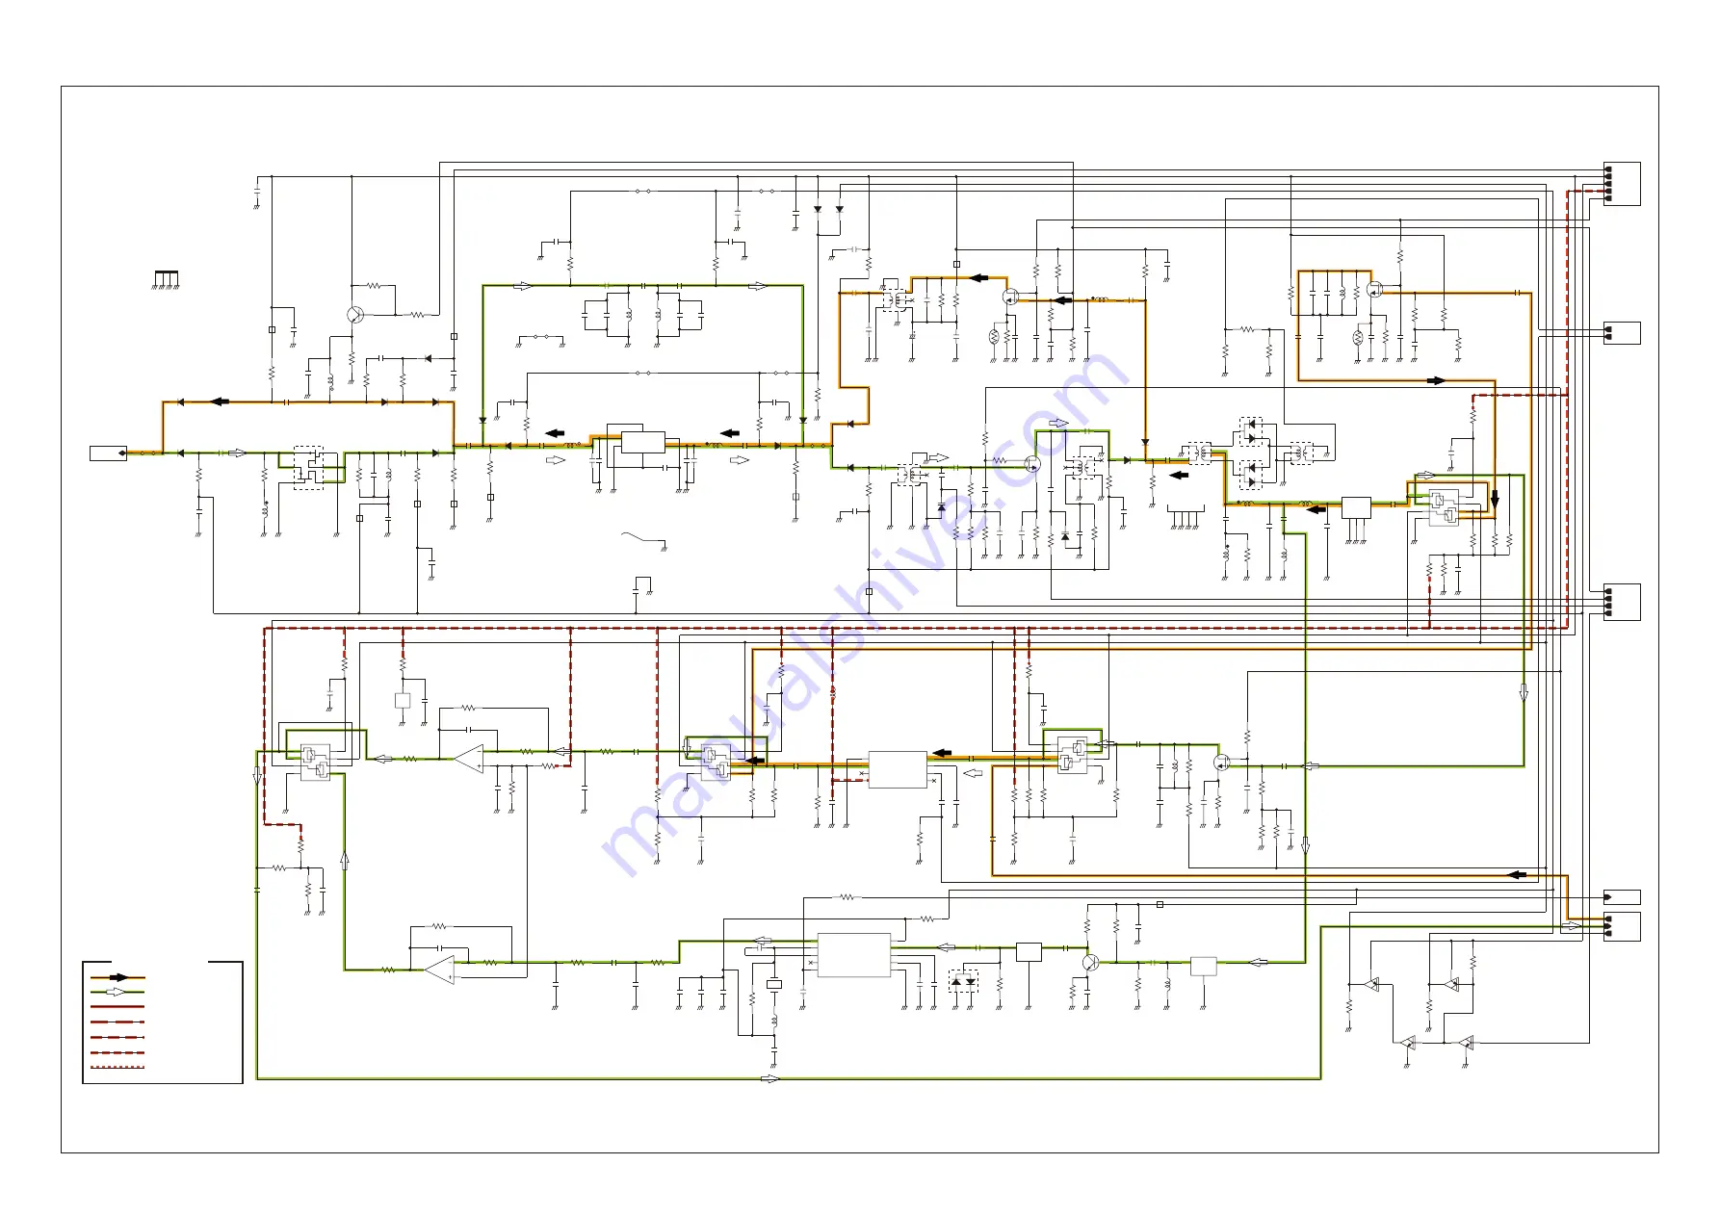The image size is (1720, 1216).
Task: Click the four-pin connector block on right edge
Action: 1622,603
